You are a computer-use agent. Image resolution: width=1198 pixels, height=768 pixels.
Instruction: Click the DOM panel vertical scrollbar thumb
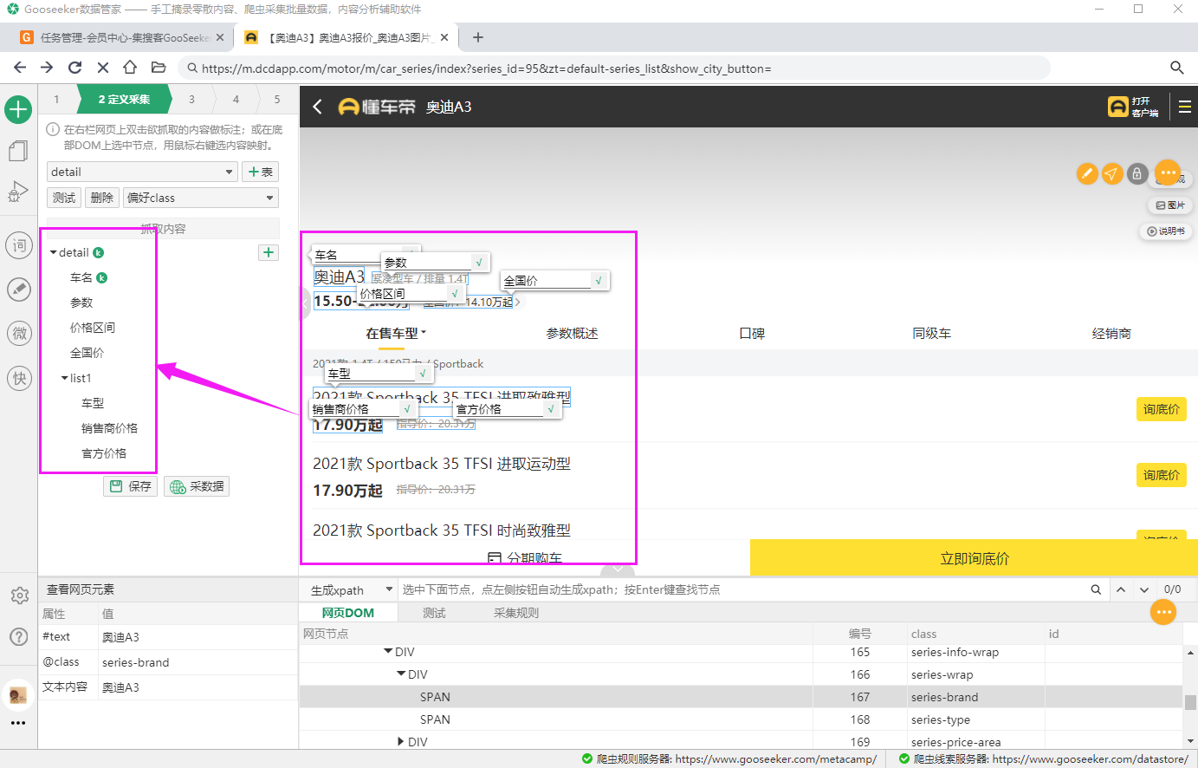point(1190,703)
